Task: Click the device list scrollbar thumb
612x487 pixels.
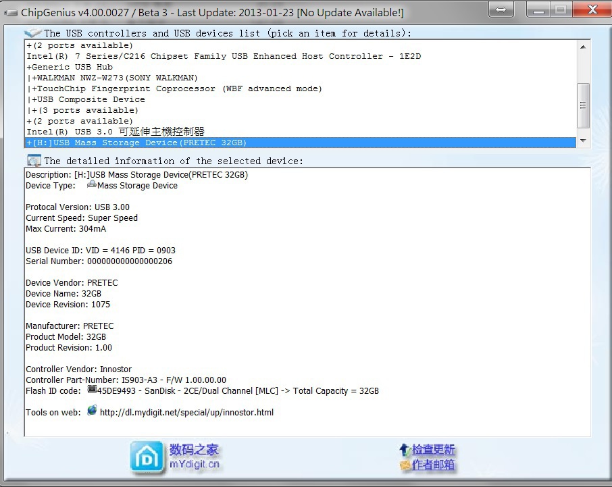Action: (583, 105)
